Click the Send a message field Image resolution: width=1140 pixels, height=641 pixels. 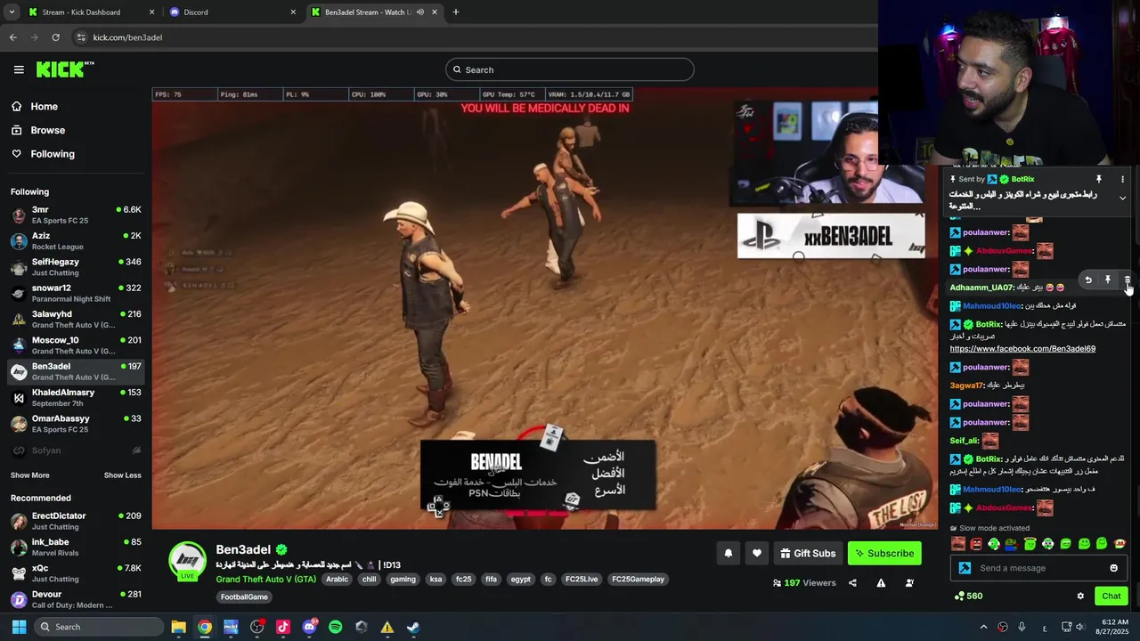1038,568
